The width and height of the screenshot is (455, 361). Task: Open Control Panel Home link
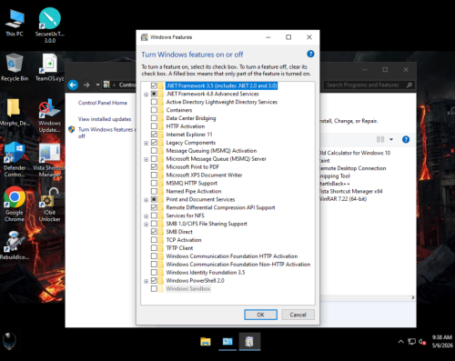[x=103, y=103]
